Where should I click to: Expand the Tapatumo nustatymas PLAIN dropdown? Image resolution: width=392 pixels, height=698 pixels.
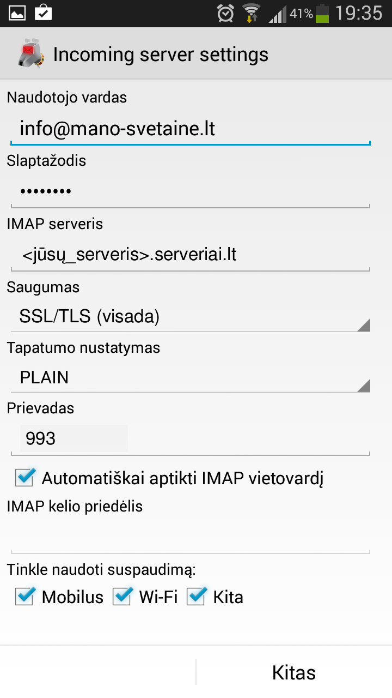[x=191, y=377]
